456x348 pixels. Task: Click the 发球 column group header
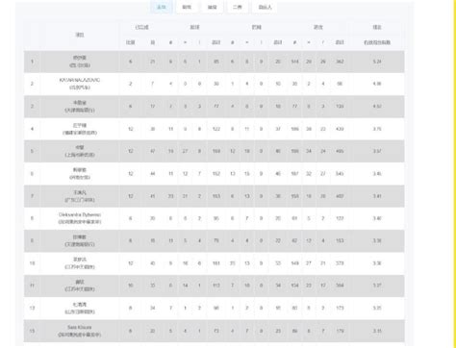click(194, 27)
